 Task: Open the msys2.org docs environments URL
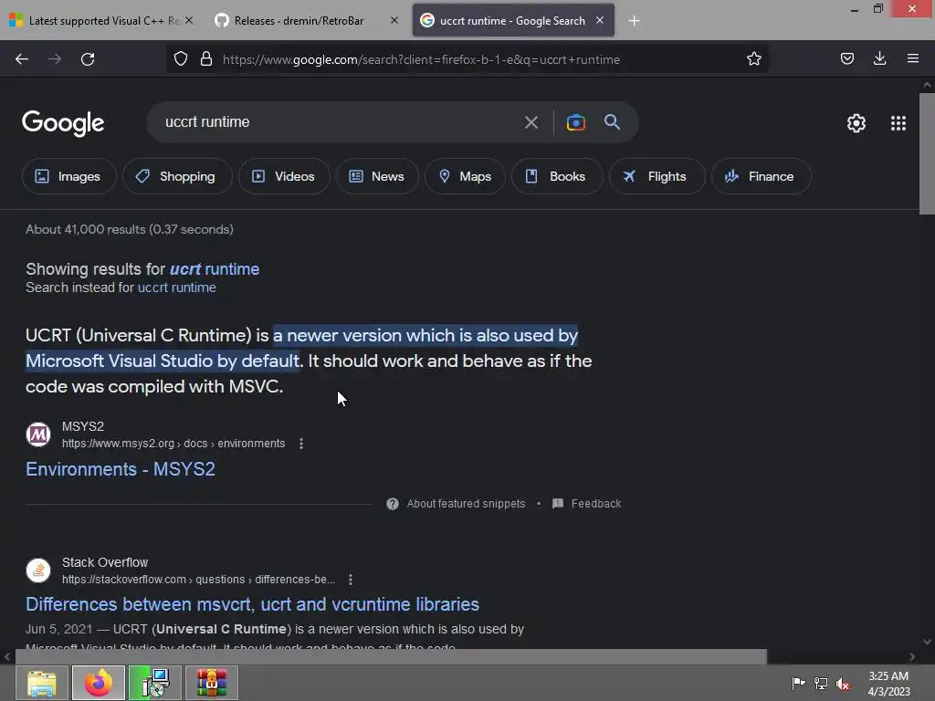[x=173, y=444]
